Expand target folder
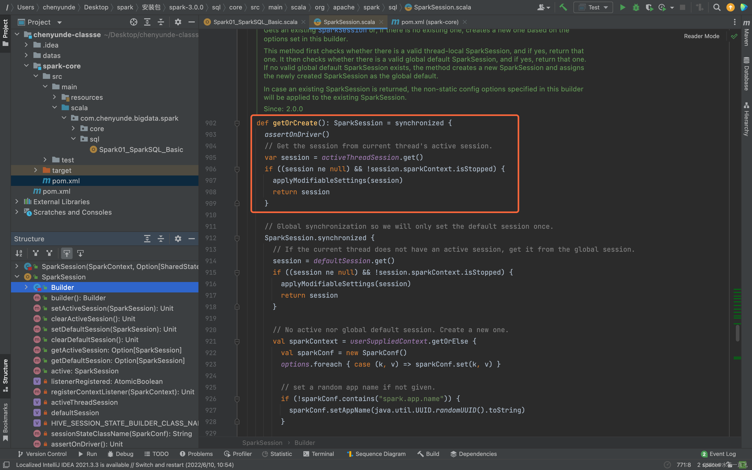The image size is (752, 470). (x=36, y=170)
